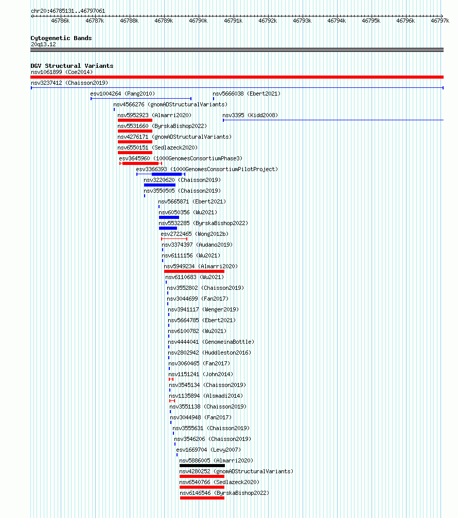
Task: Select esv1669704 (Levy2007) label
Action: (208, 450)
